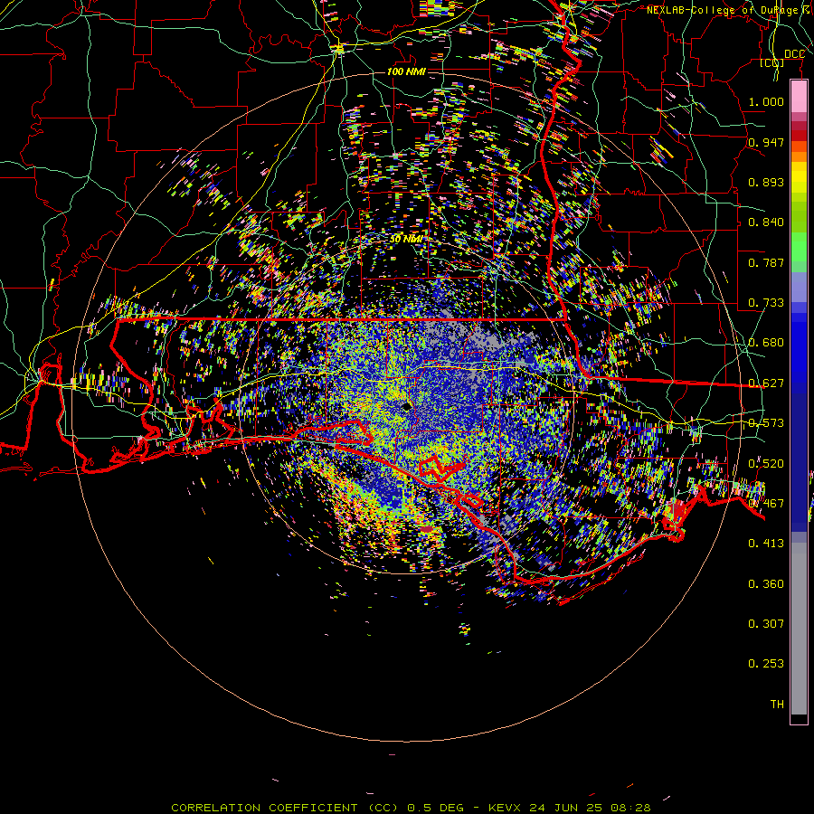The image size is (814, 814).
Task: Pick the pink segment of the color bar
Action: point(799,97)
